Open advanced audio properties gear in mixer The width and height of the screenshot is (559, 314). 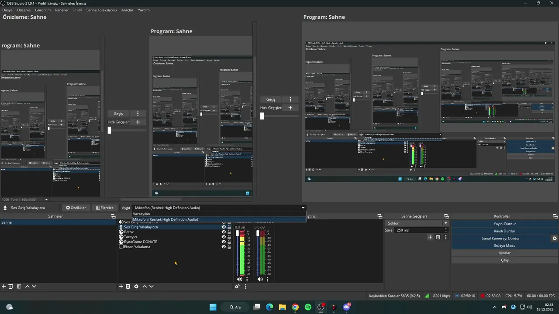click(237, 287)
